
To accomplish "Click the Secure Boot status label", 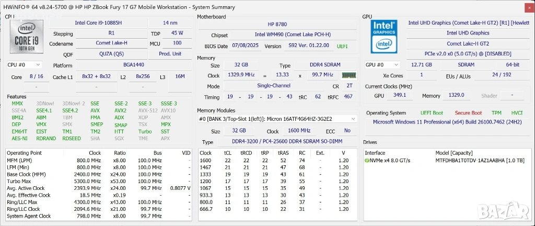I will [468, 113].
